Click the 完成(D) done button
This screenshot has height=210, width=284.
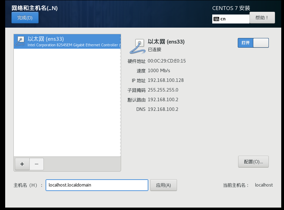(x=25, y=18)
